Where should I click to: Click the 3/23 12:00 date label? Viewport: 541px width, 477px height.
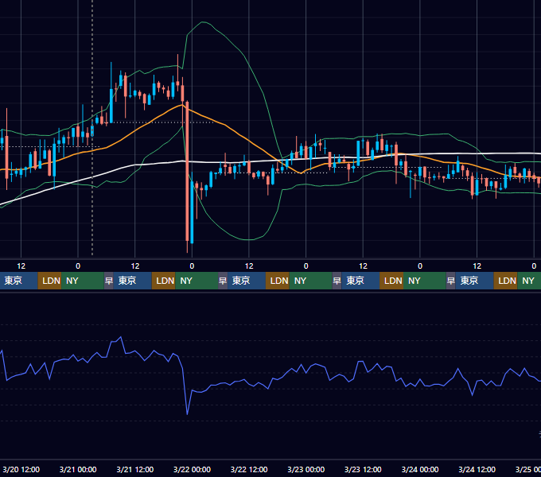(363, 469)
